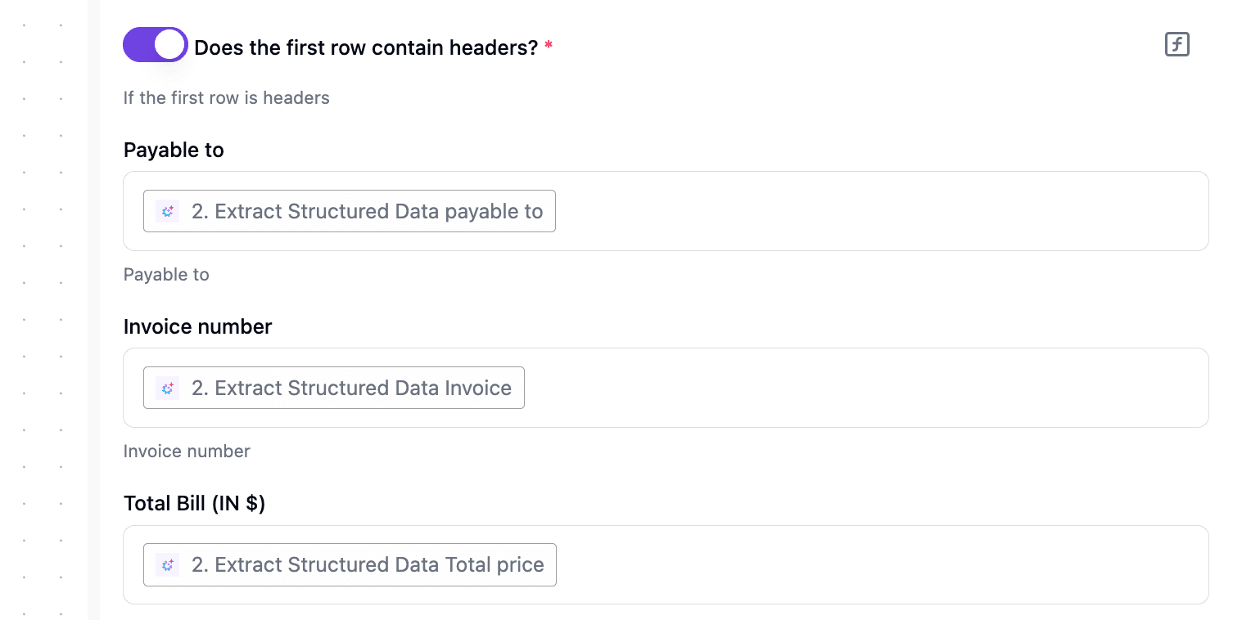The height and width of the screenshot is (620, 1233).
Task: Click the bold Payable to field heading
Action: [x=174, y=151]
